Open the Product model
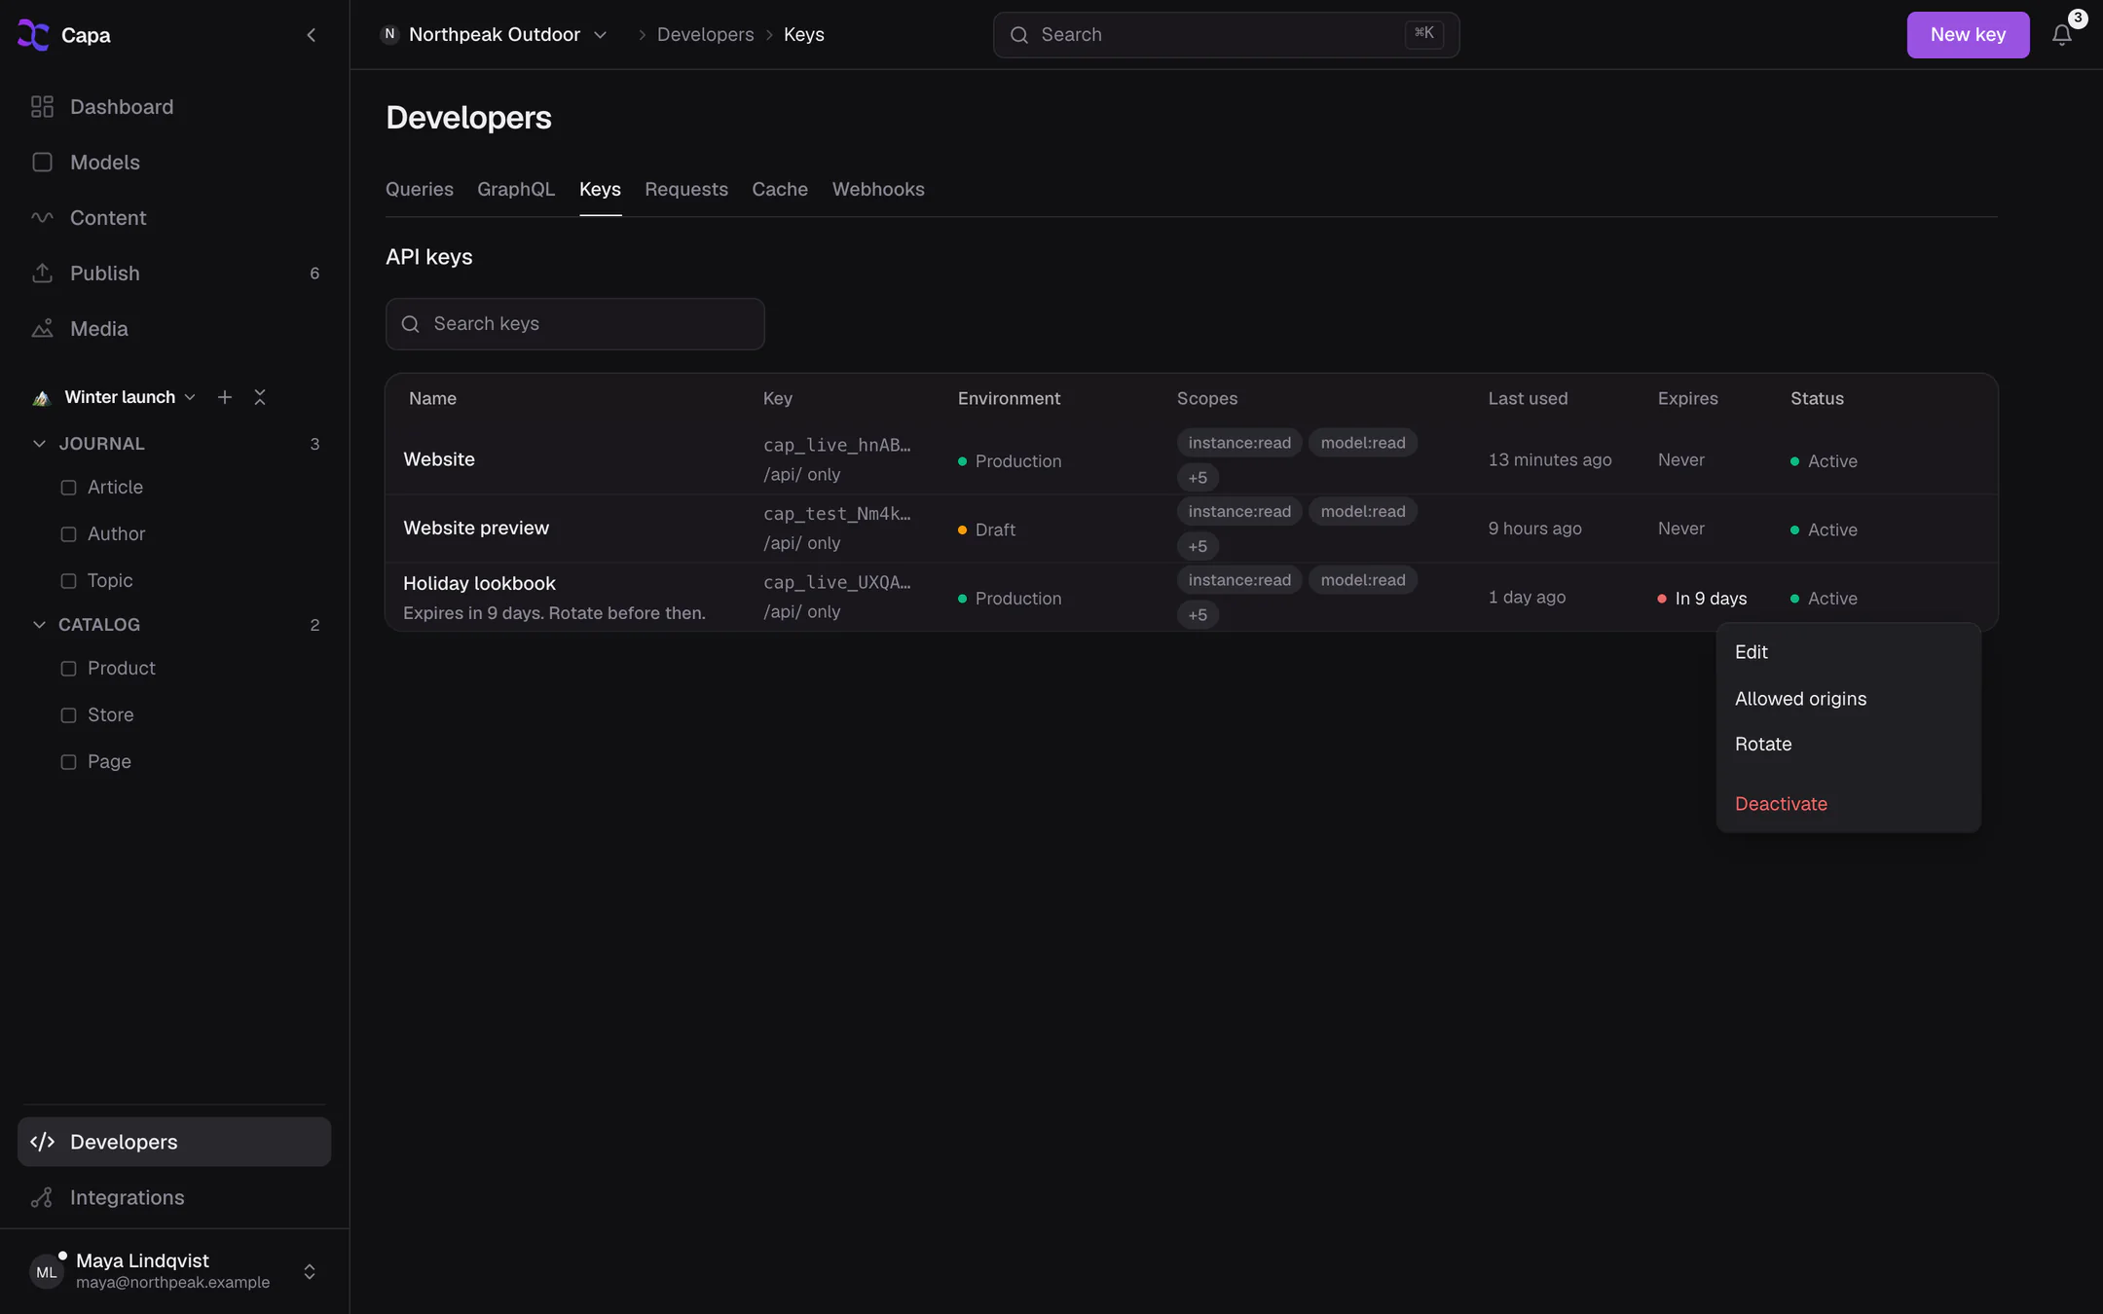Image resolution: width=2103 pixels, height=1314 pixels. [121, 669]
